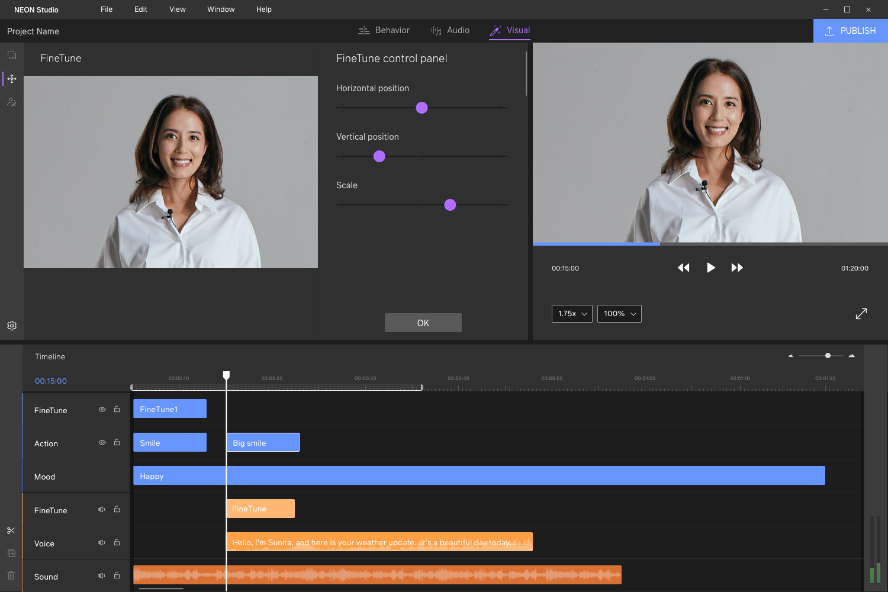Screen dimensions: 888x592
Task: Click timeline zoom-out small mountain icon
Action: (791, 356)
